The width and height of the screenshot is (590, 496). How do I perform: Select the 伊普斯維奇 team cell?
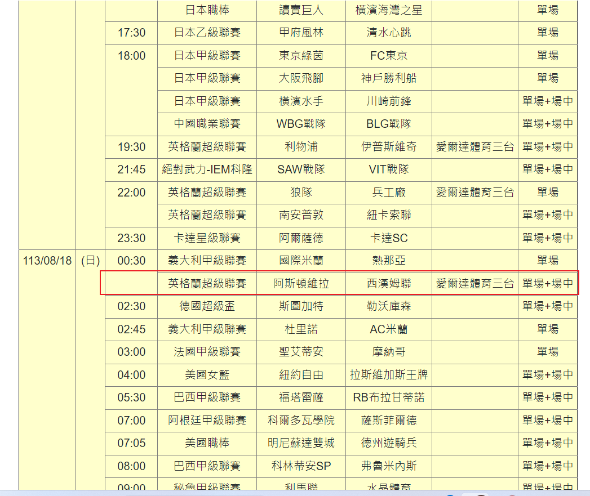(x=389, y=147)
